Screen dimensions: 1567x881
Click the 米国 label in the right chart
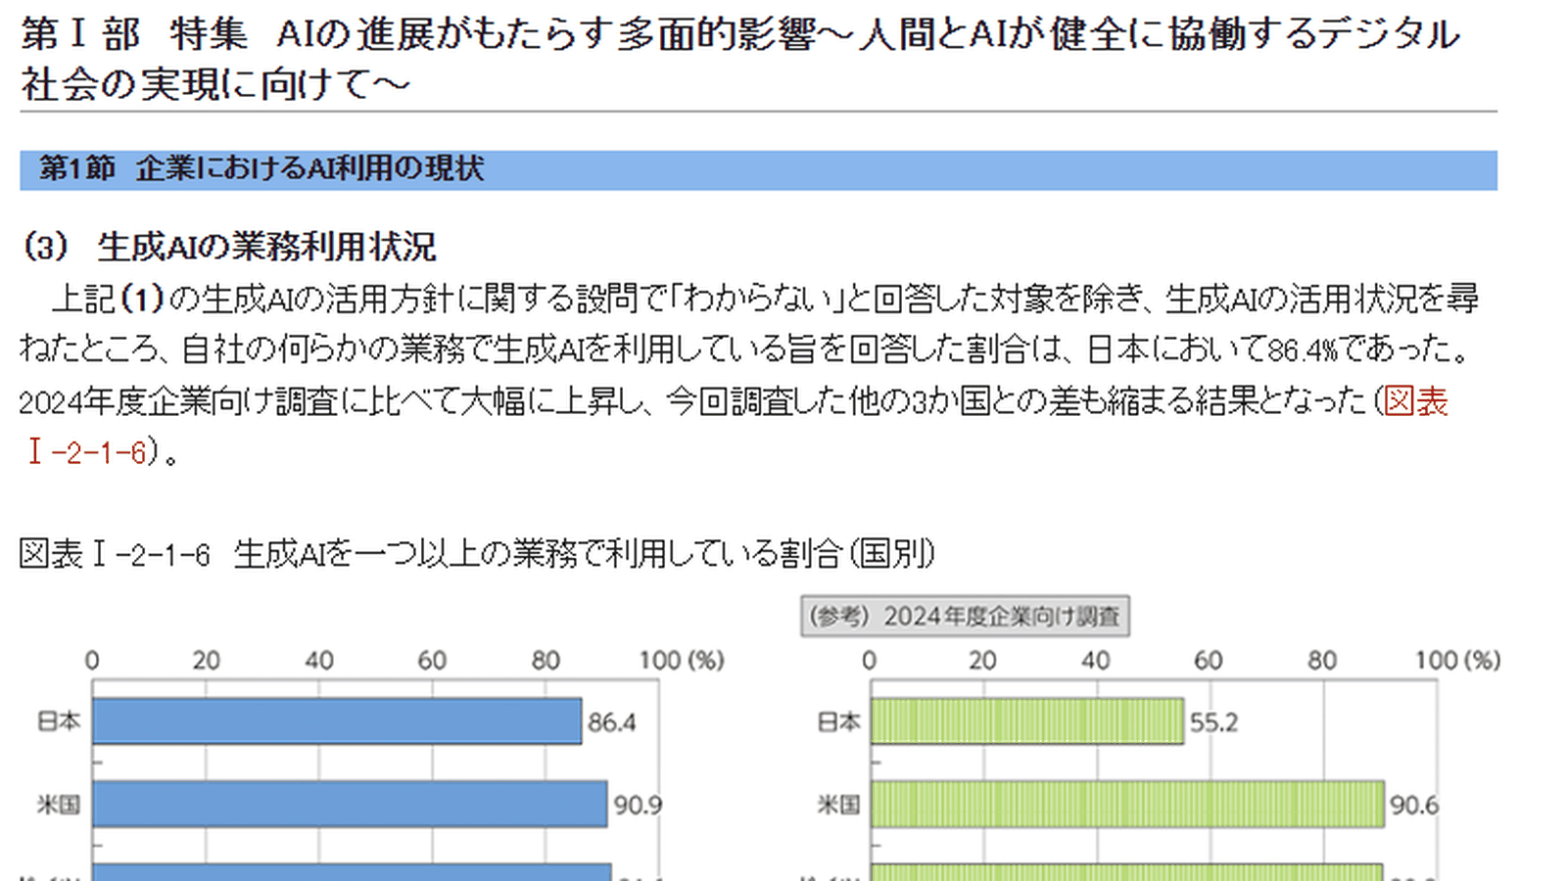(838, 805)
